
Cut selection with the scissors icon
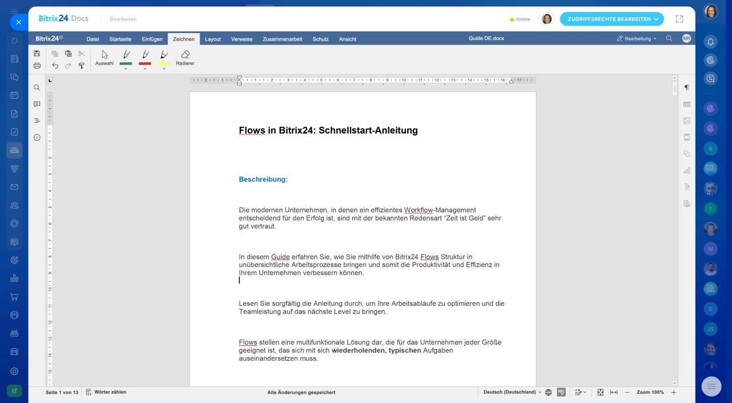click(x=82, y=53)
